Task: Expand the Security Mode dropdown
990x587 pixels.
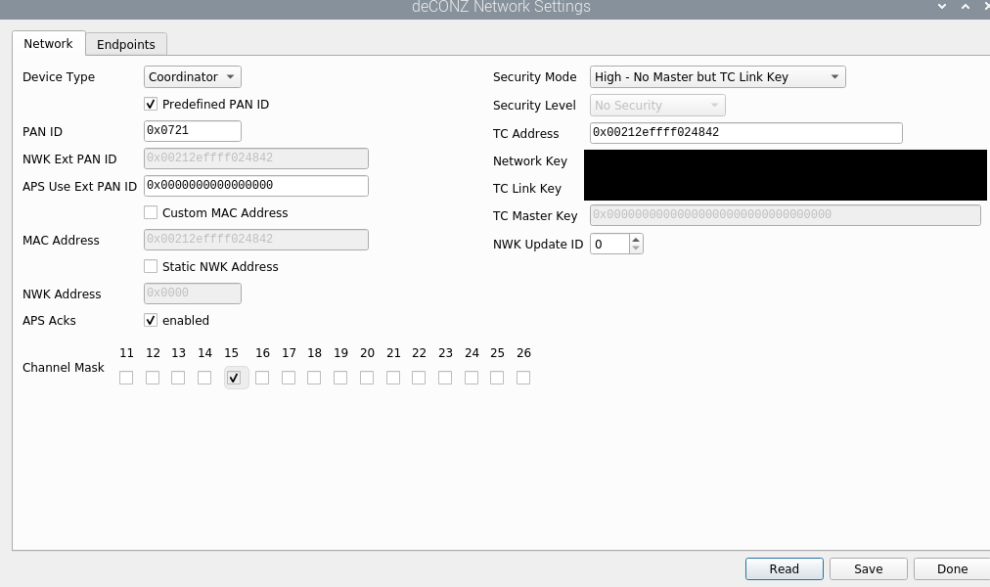Action: (718, 77)
